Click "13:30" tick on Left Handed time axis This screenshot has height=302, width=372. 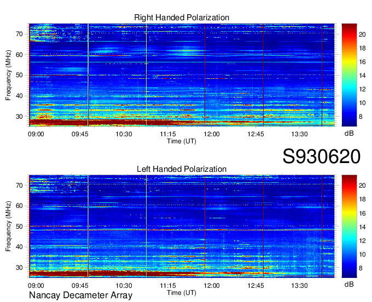coord(300,286)
